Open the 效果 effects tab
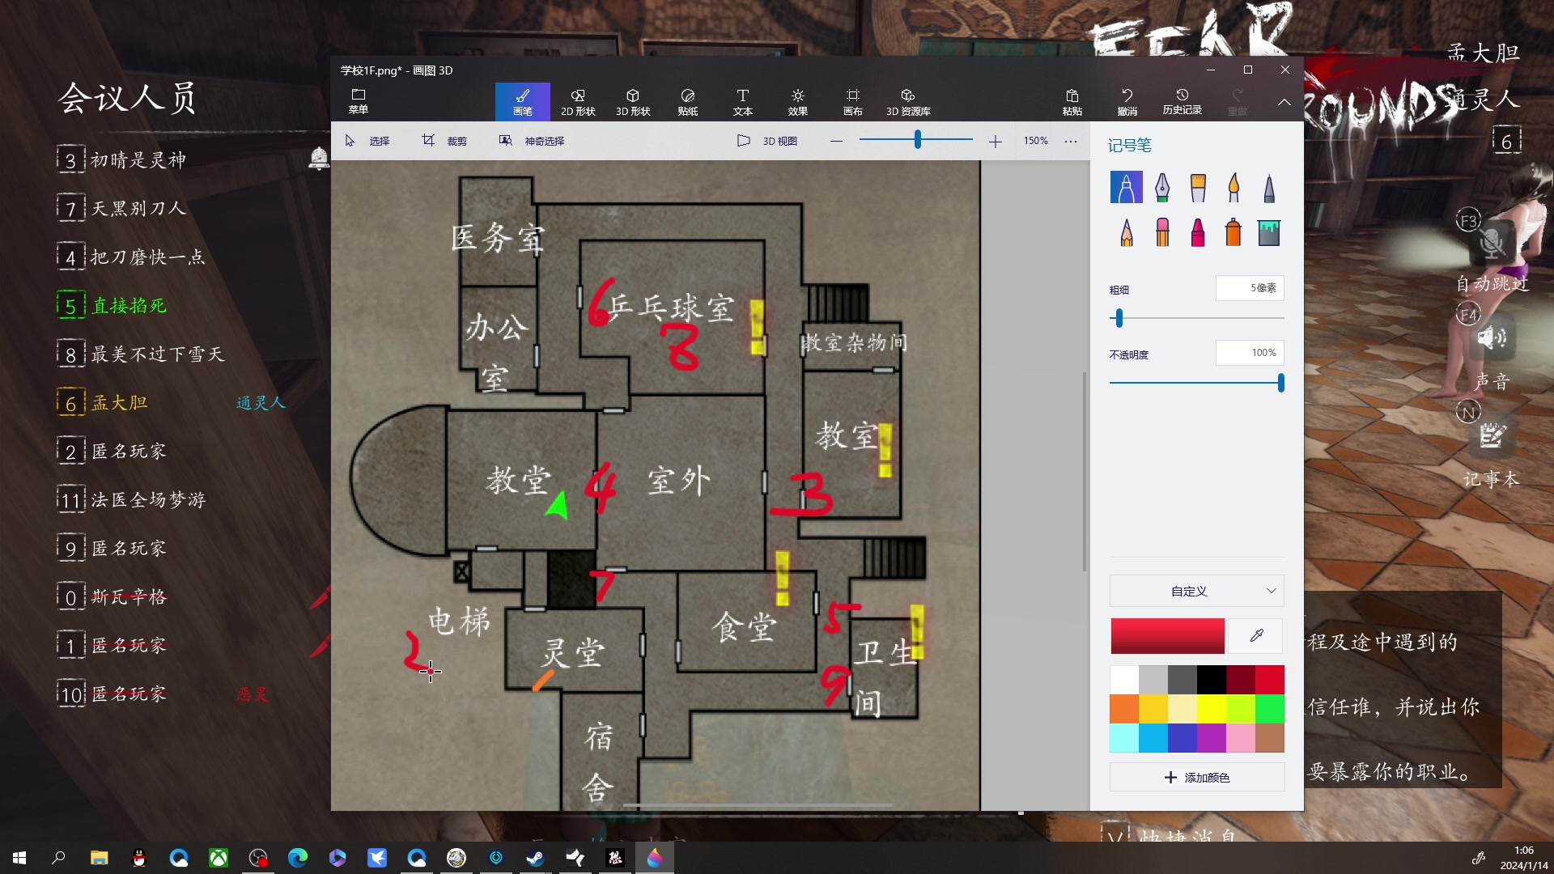 [798, 102]
